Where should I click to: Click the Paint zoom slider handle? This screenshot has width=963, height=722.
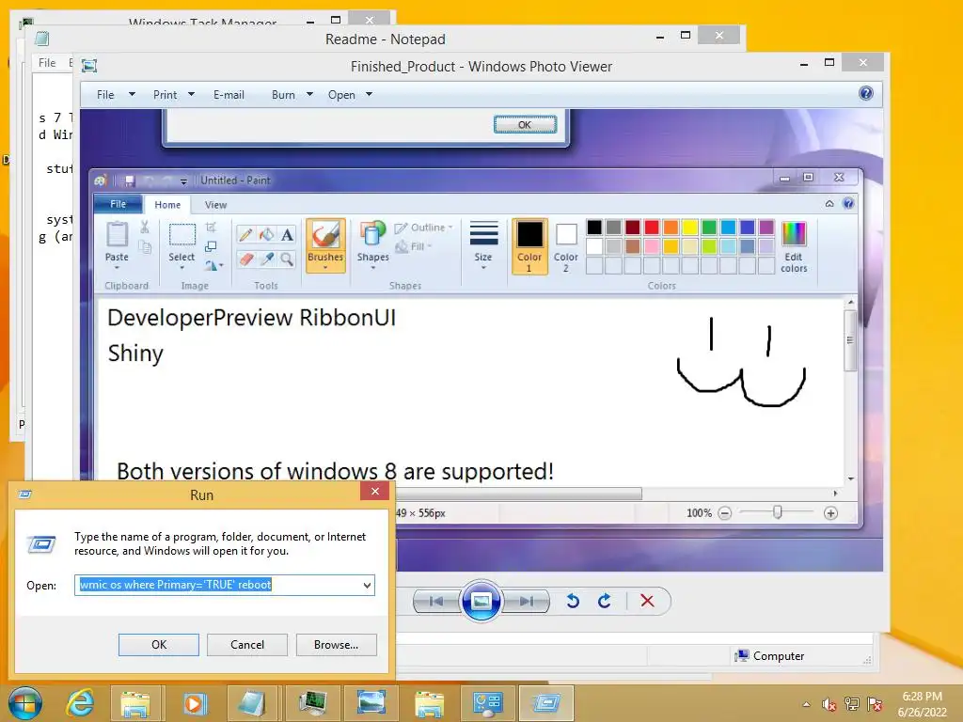coord(778,512)
